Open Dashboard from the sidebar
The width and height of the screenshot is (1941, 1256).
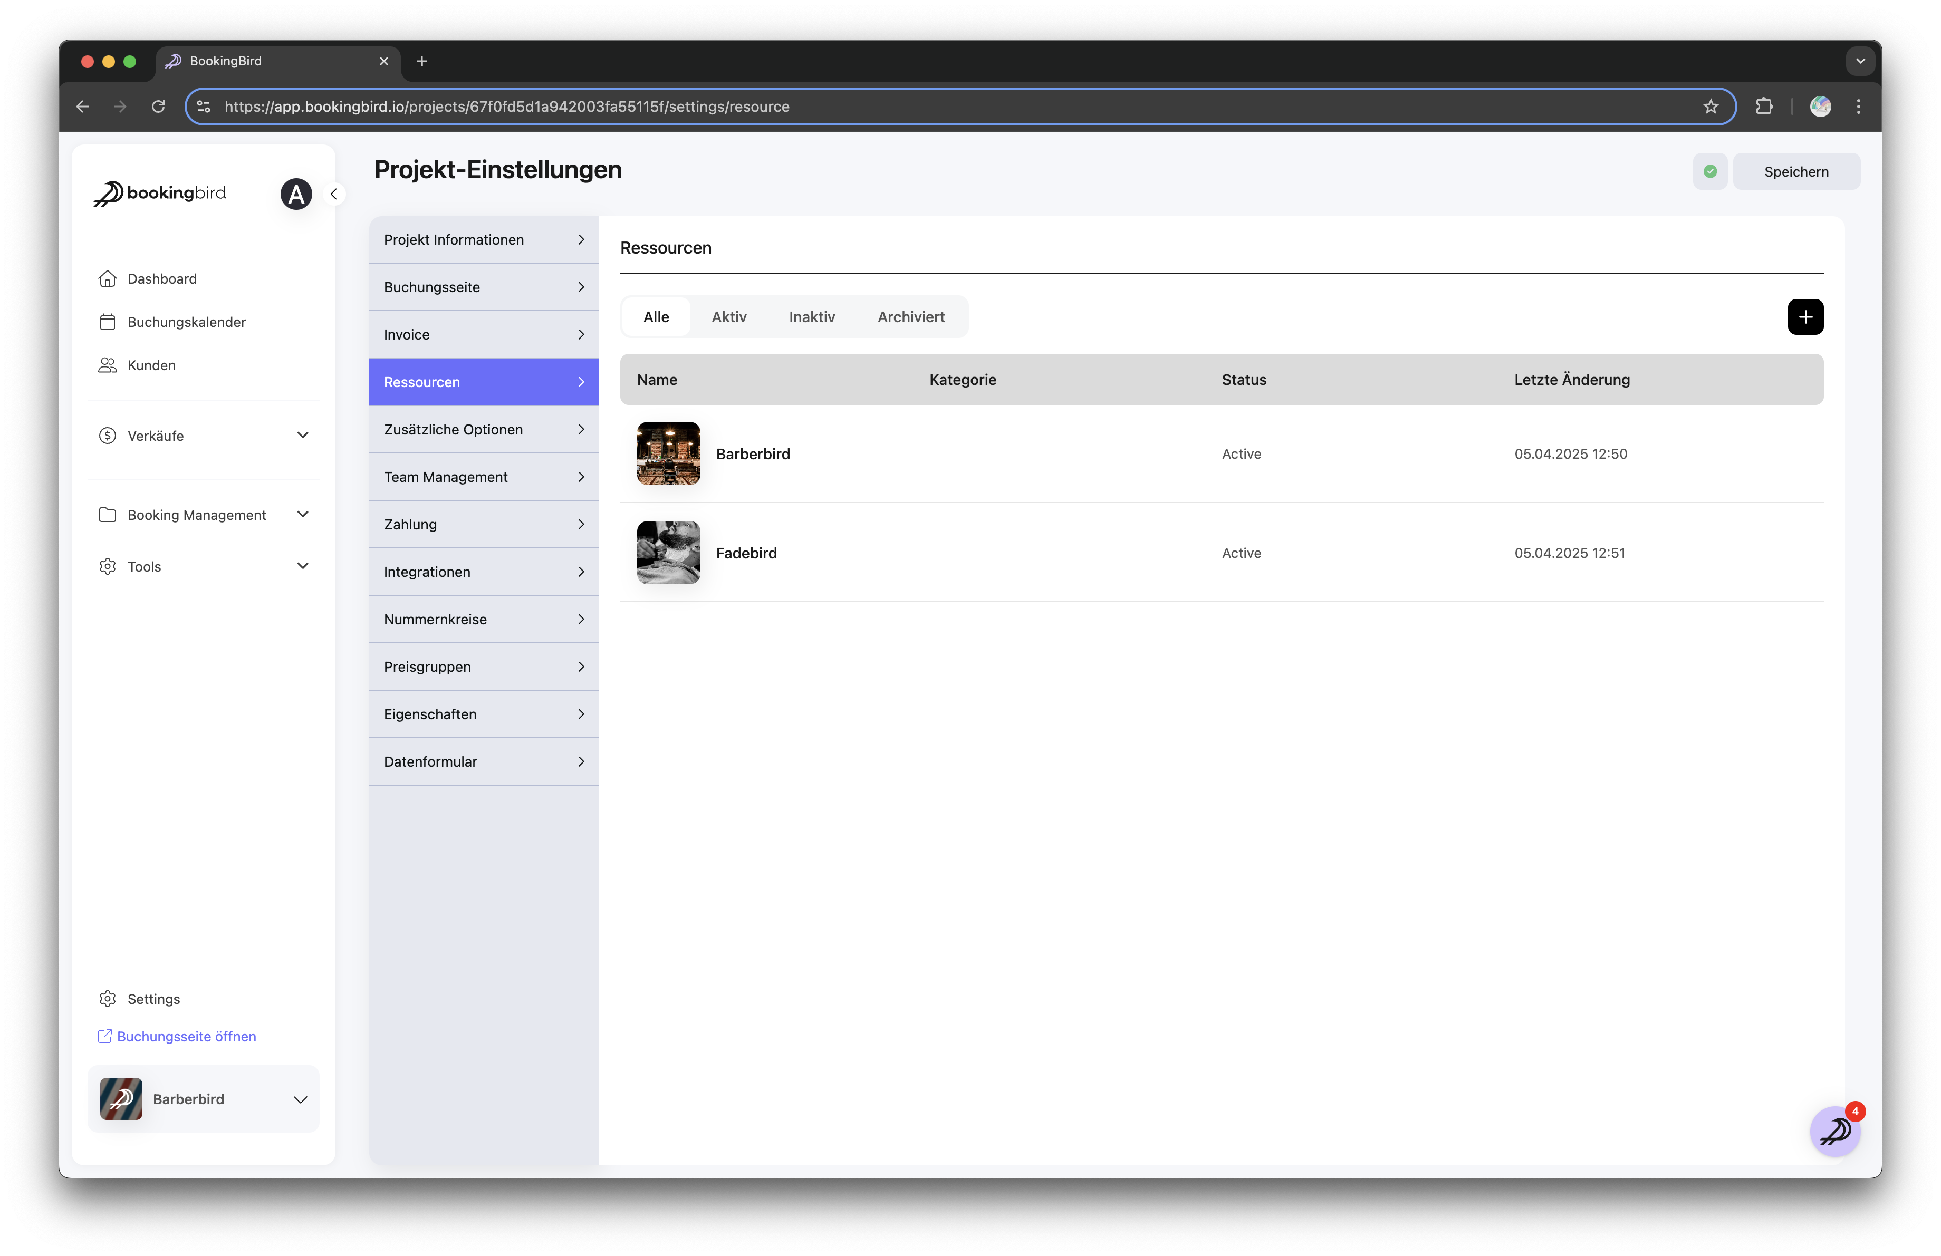click(x=161, y=279)
